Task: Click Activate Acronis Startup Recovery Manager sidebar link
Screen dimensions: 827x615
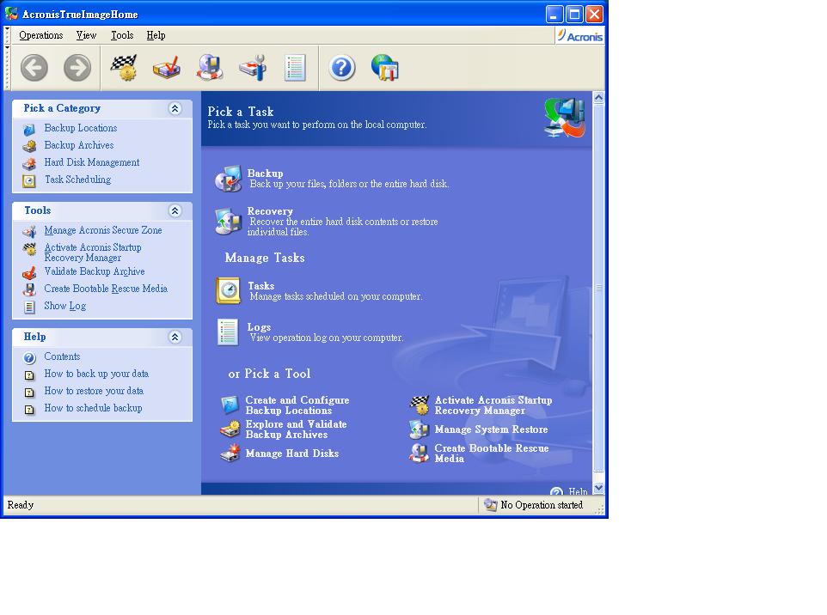Action: click(x=93, y=253)
